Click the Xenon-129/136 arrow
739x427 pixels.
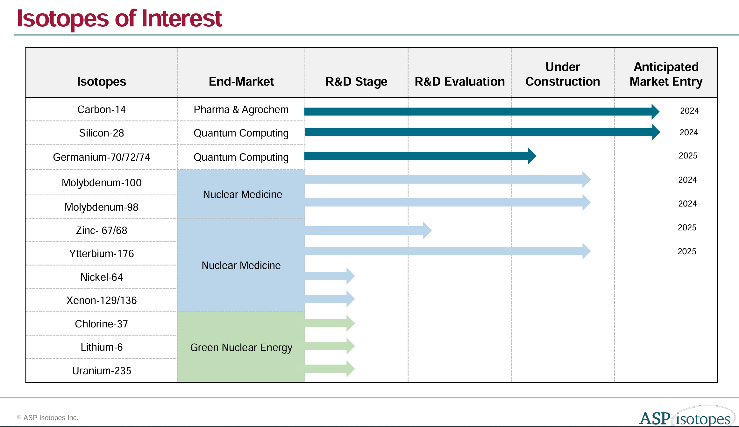coord(328,300)
